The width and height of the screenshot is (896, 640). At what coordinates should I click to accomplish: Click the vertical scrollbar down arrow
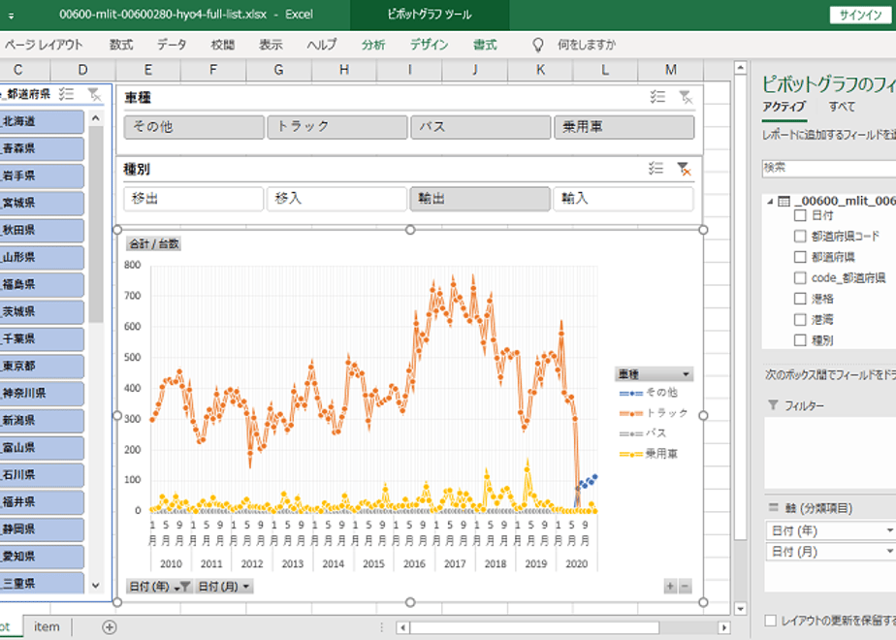click(740, 609)
